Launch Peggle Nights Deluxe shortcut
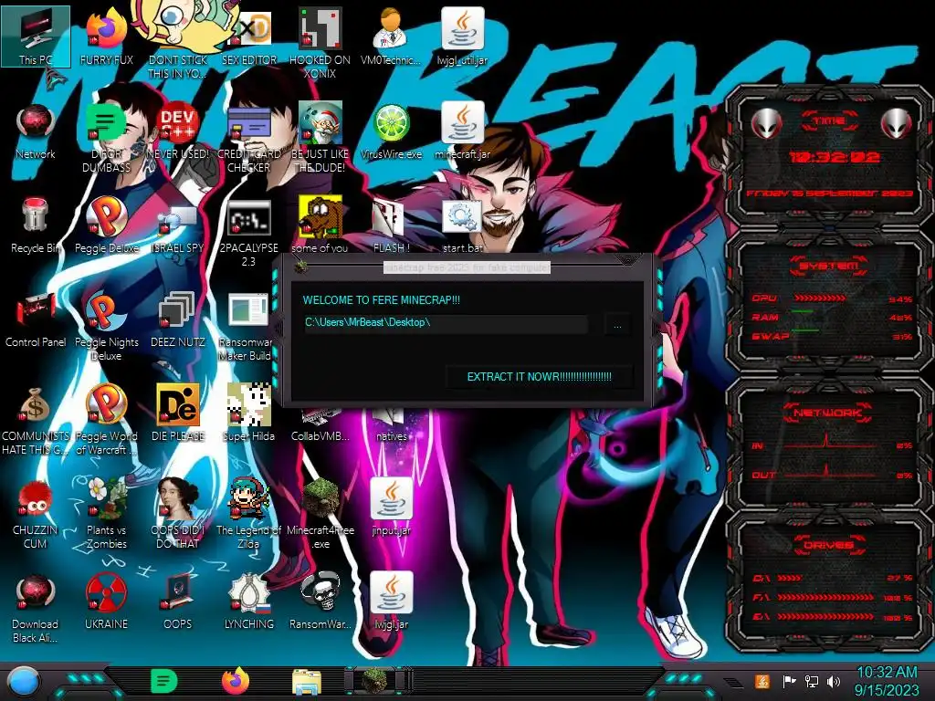Image resolution: width=935 pixels, height=701 pixels. pyautogui.click(x=106, y=326)
